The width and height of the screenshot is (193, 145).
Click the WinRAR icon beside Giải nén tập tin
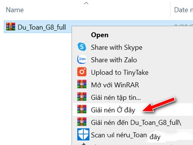click(82, 97)
